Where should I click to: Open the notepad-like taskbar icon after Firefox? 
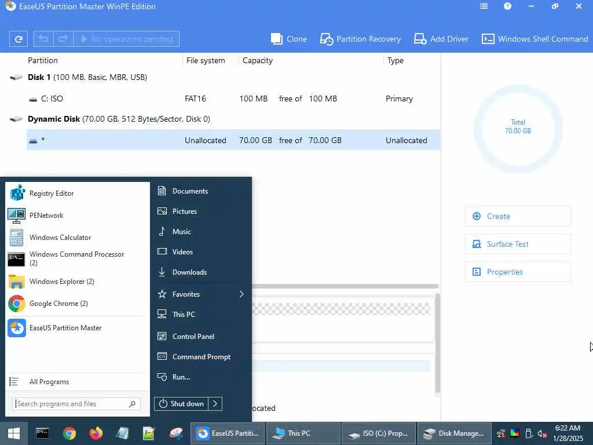pyautogui.click(x=123, y=433)
